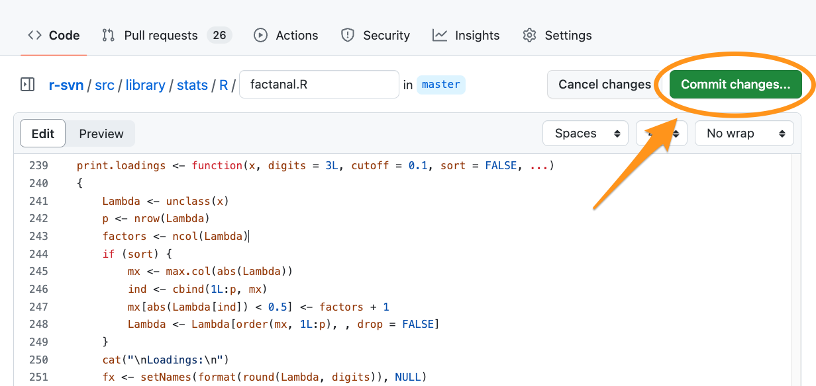Click the Actions play icon
This screenshot has width=816, height=386.
click(x=260, y=36)
